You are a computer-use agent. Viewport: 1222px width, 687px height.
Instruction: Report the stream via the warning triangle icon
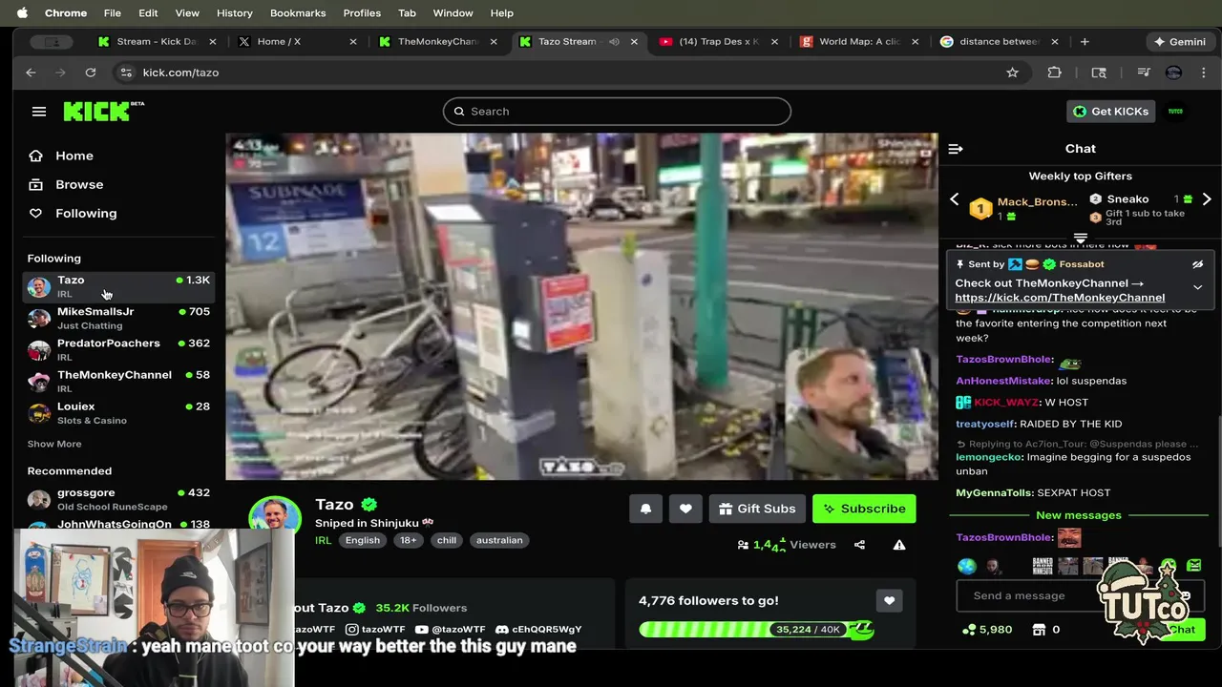point(899,545)
